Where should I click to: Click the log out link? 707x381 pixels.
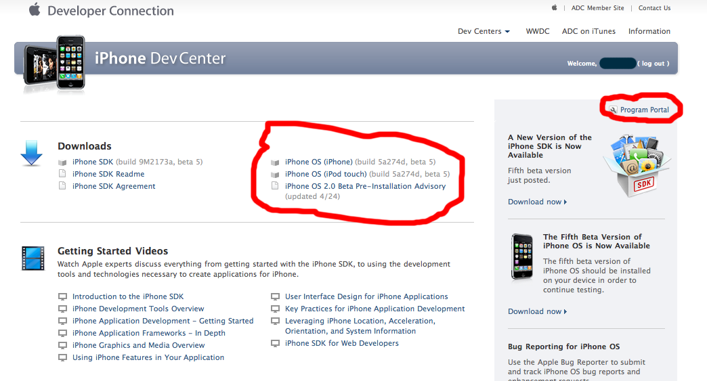(654, 64)
